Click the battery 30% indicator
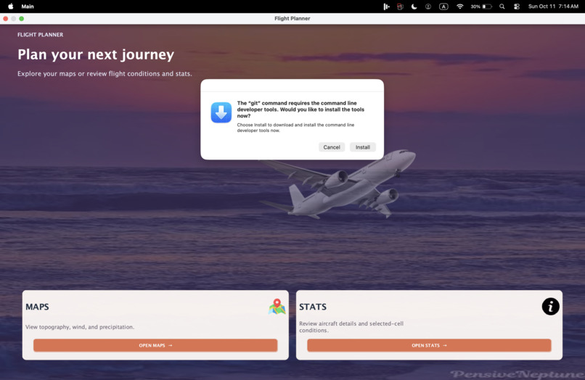 481,7
